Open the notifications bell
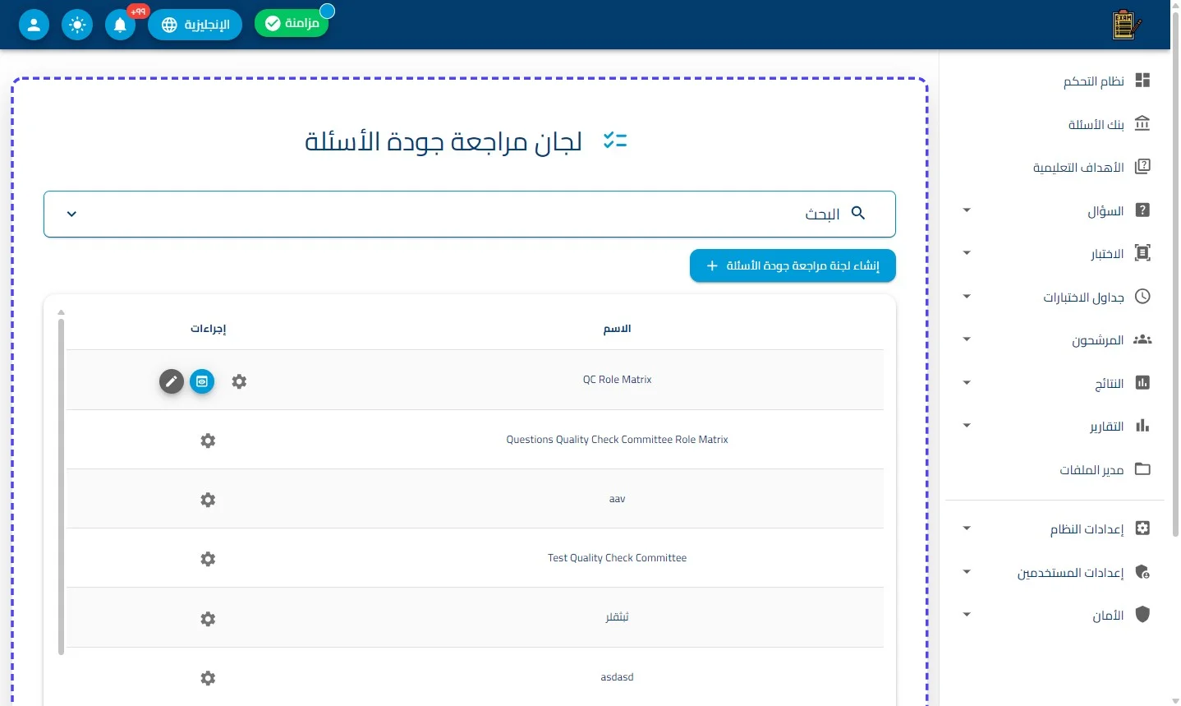The width and height of the screenshot is (1181, 706). click(120, 25)
